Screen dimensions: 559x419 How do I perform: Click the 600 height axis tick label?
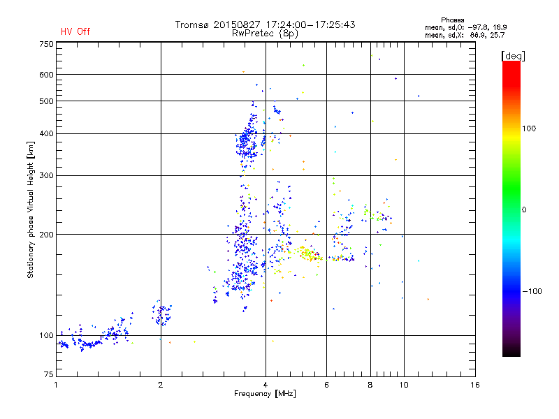pyautogui.click(x=46, y=75)
